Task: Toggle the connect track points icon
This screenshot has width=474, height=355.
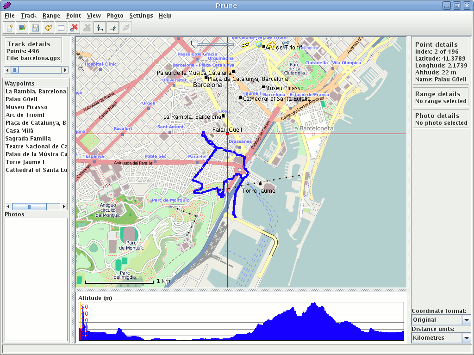Action: pyautogui.click(x=285, y=45)
